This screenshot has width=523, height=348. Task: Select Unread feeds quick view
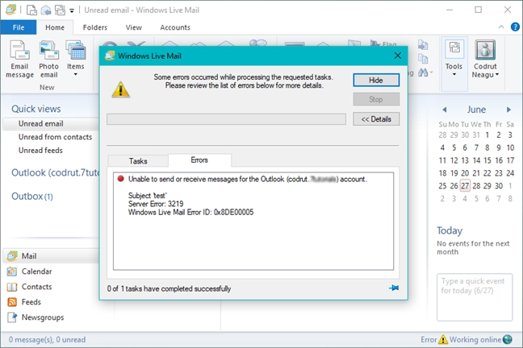coord(40,150)
